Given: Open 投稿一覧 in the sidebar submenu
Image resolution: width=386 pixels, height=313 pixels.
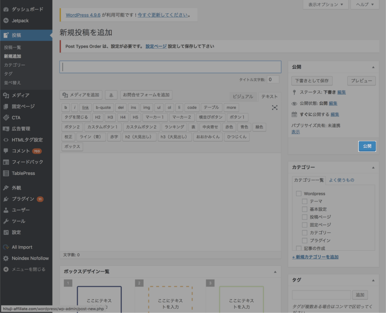Looking at the screenshot, I should [x=12, y=47].
